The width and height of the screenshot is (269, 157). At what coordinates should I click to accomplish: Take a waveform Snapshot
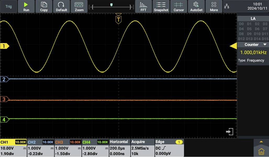(161, 7)
